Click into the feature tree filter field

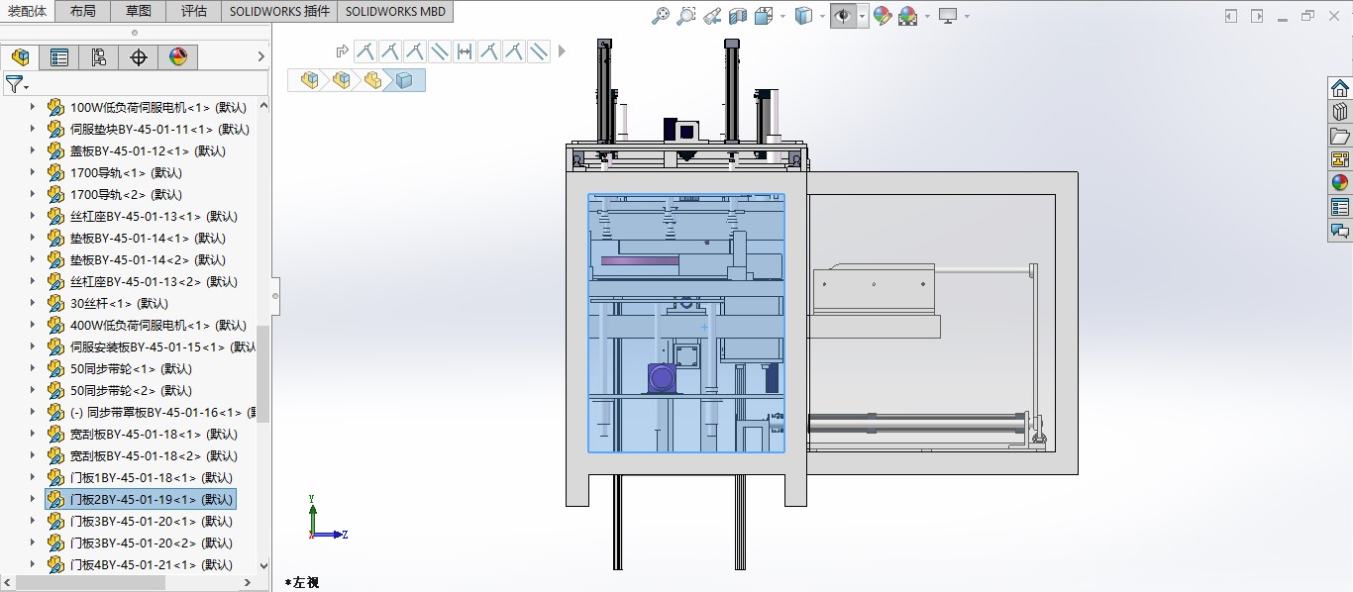(x=149, y=84)
